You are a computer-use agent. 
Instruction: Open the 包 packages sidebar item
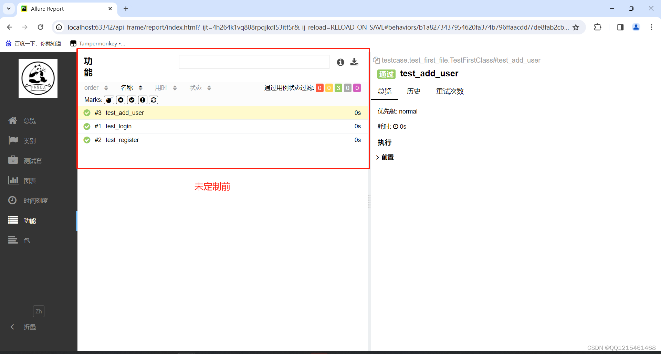coord(38,240)
